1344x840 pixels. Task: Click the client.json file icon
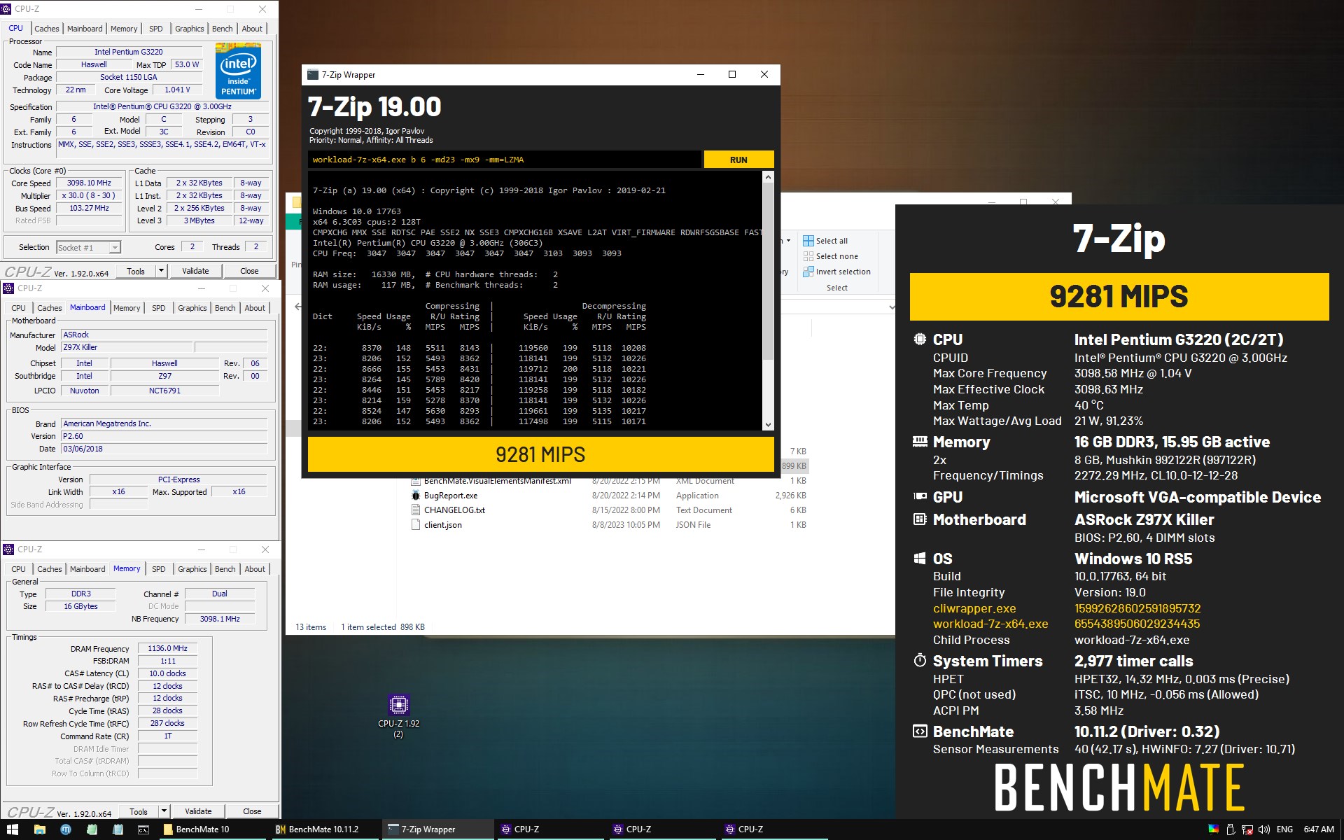(x=416, y=525)
